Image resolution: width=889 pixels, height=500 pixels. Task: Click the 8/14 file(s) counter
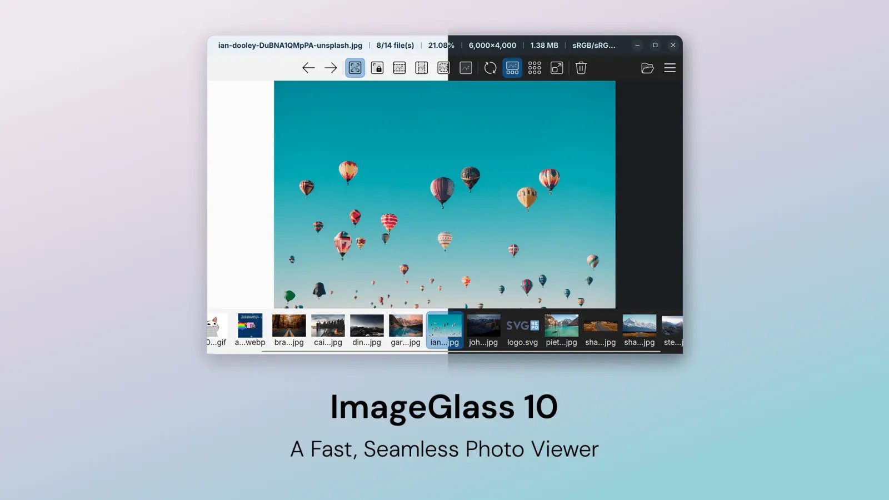coord(395,46)
